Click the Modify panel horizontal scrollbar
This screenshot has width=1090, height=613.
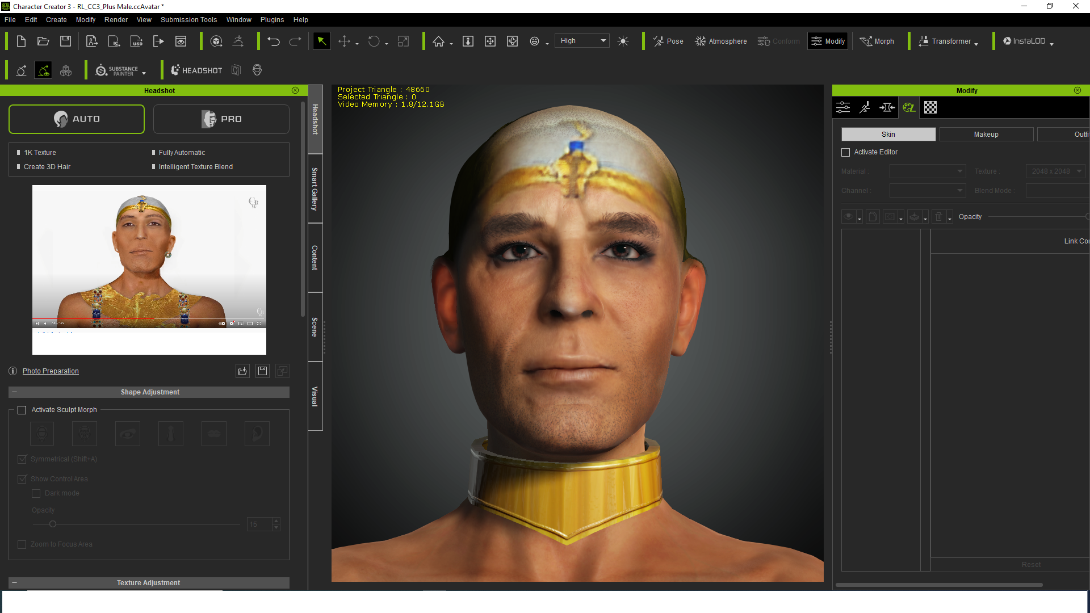(x=939, y=585)
